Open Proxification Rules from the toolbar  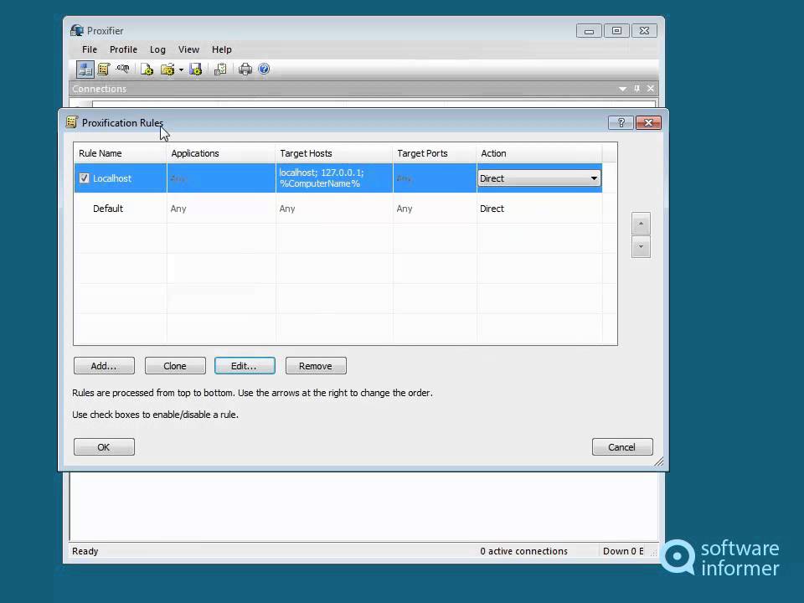tap(104, 70)
